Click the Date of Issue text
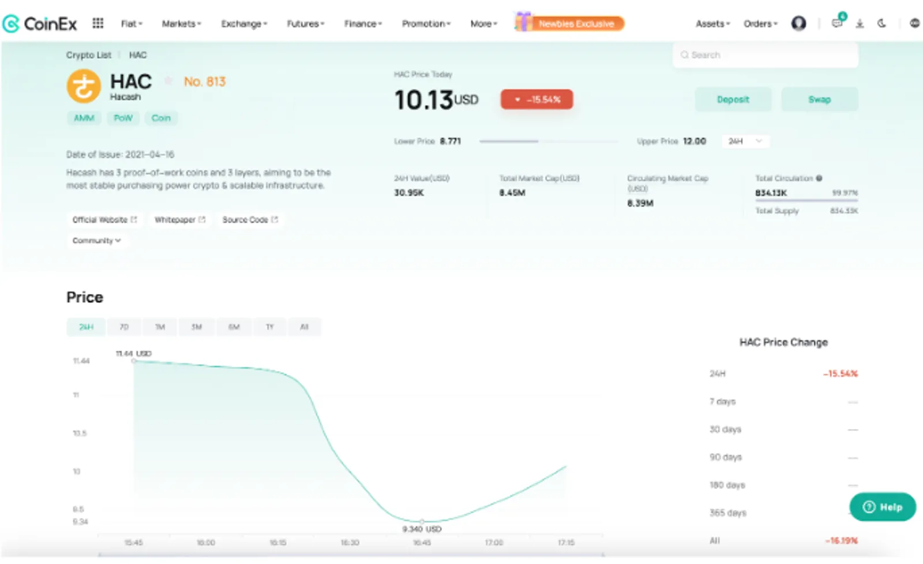 click(x=120, y=155)
